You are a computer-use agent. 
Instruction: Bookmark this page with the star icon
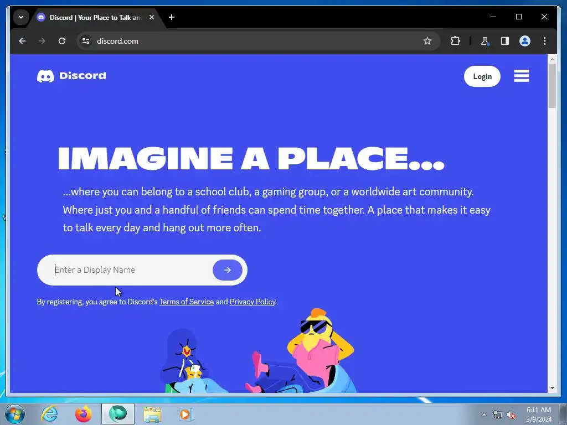pyautogui.click(x=427, y=41)
